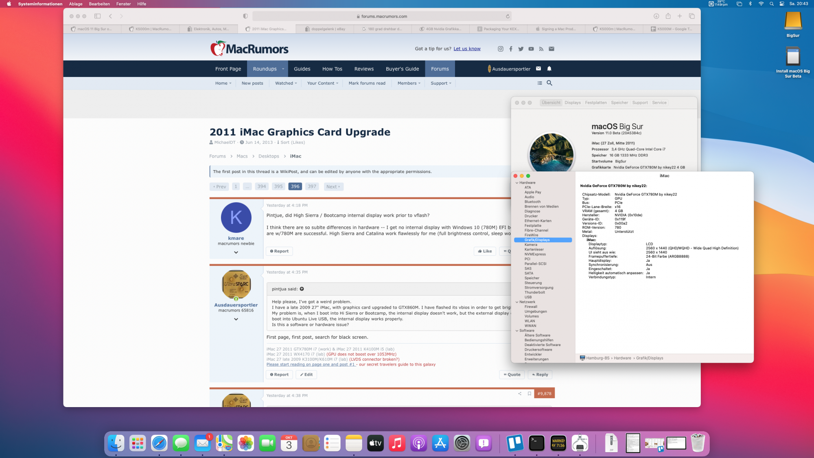
Task: Collapse the Hardware tree section
Action: [517, 183]
